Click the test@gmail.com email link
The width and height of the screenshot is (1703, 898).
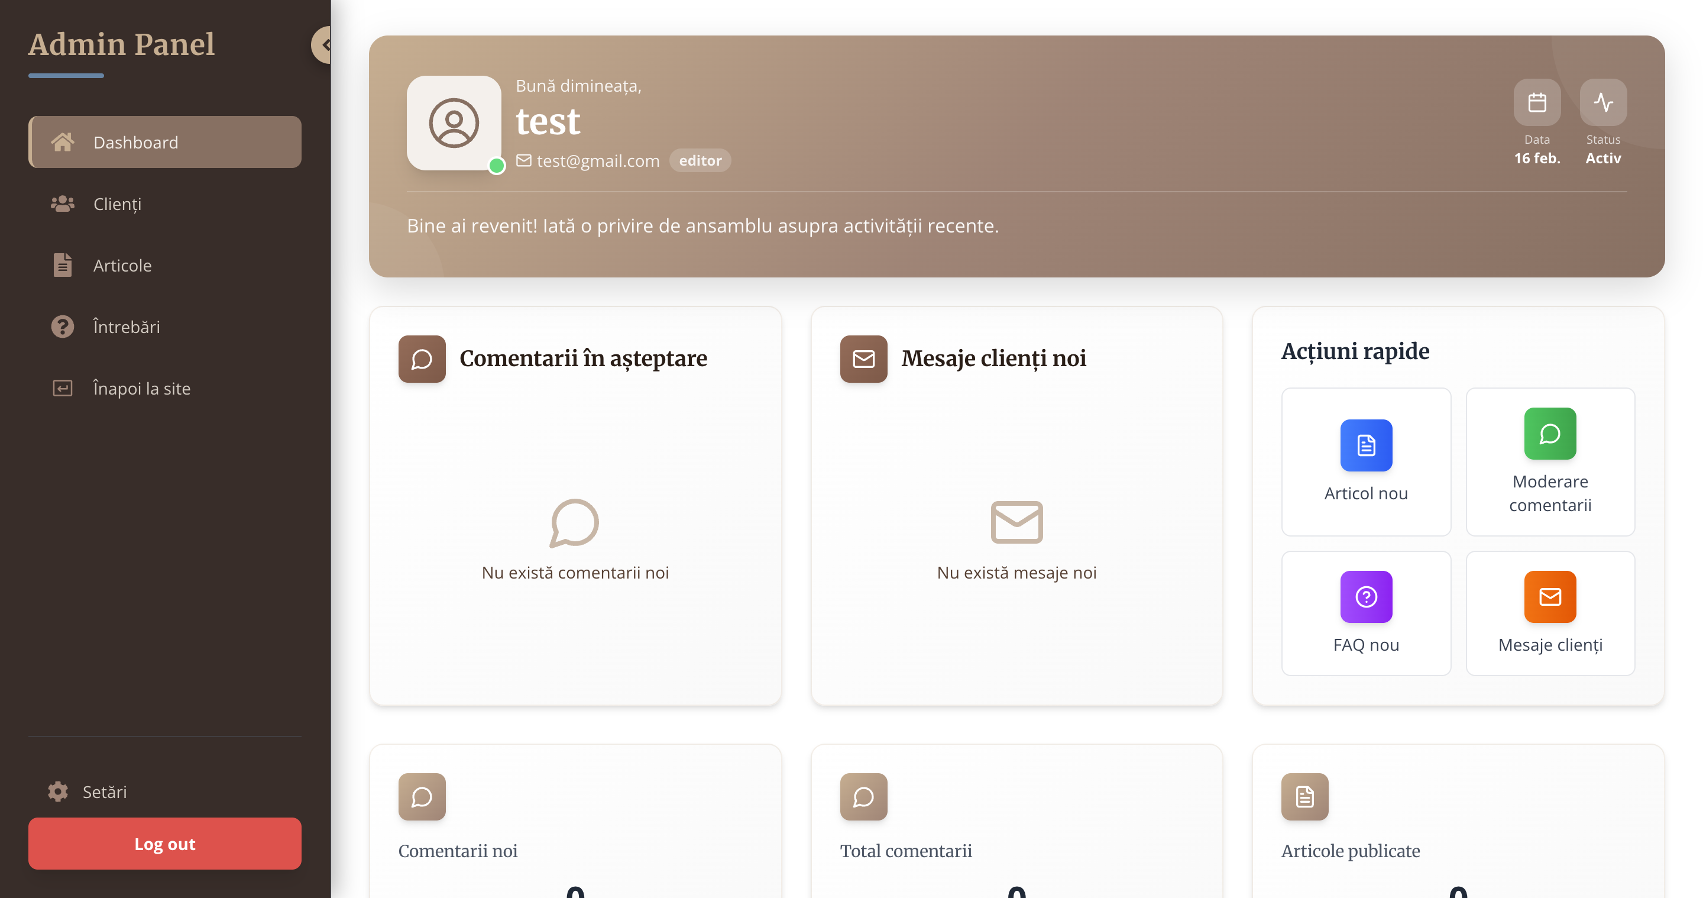[x=597, y=161]
